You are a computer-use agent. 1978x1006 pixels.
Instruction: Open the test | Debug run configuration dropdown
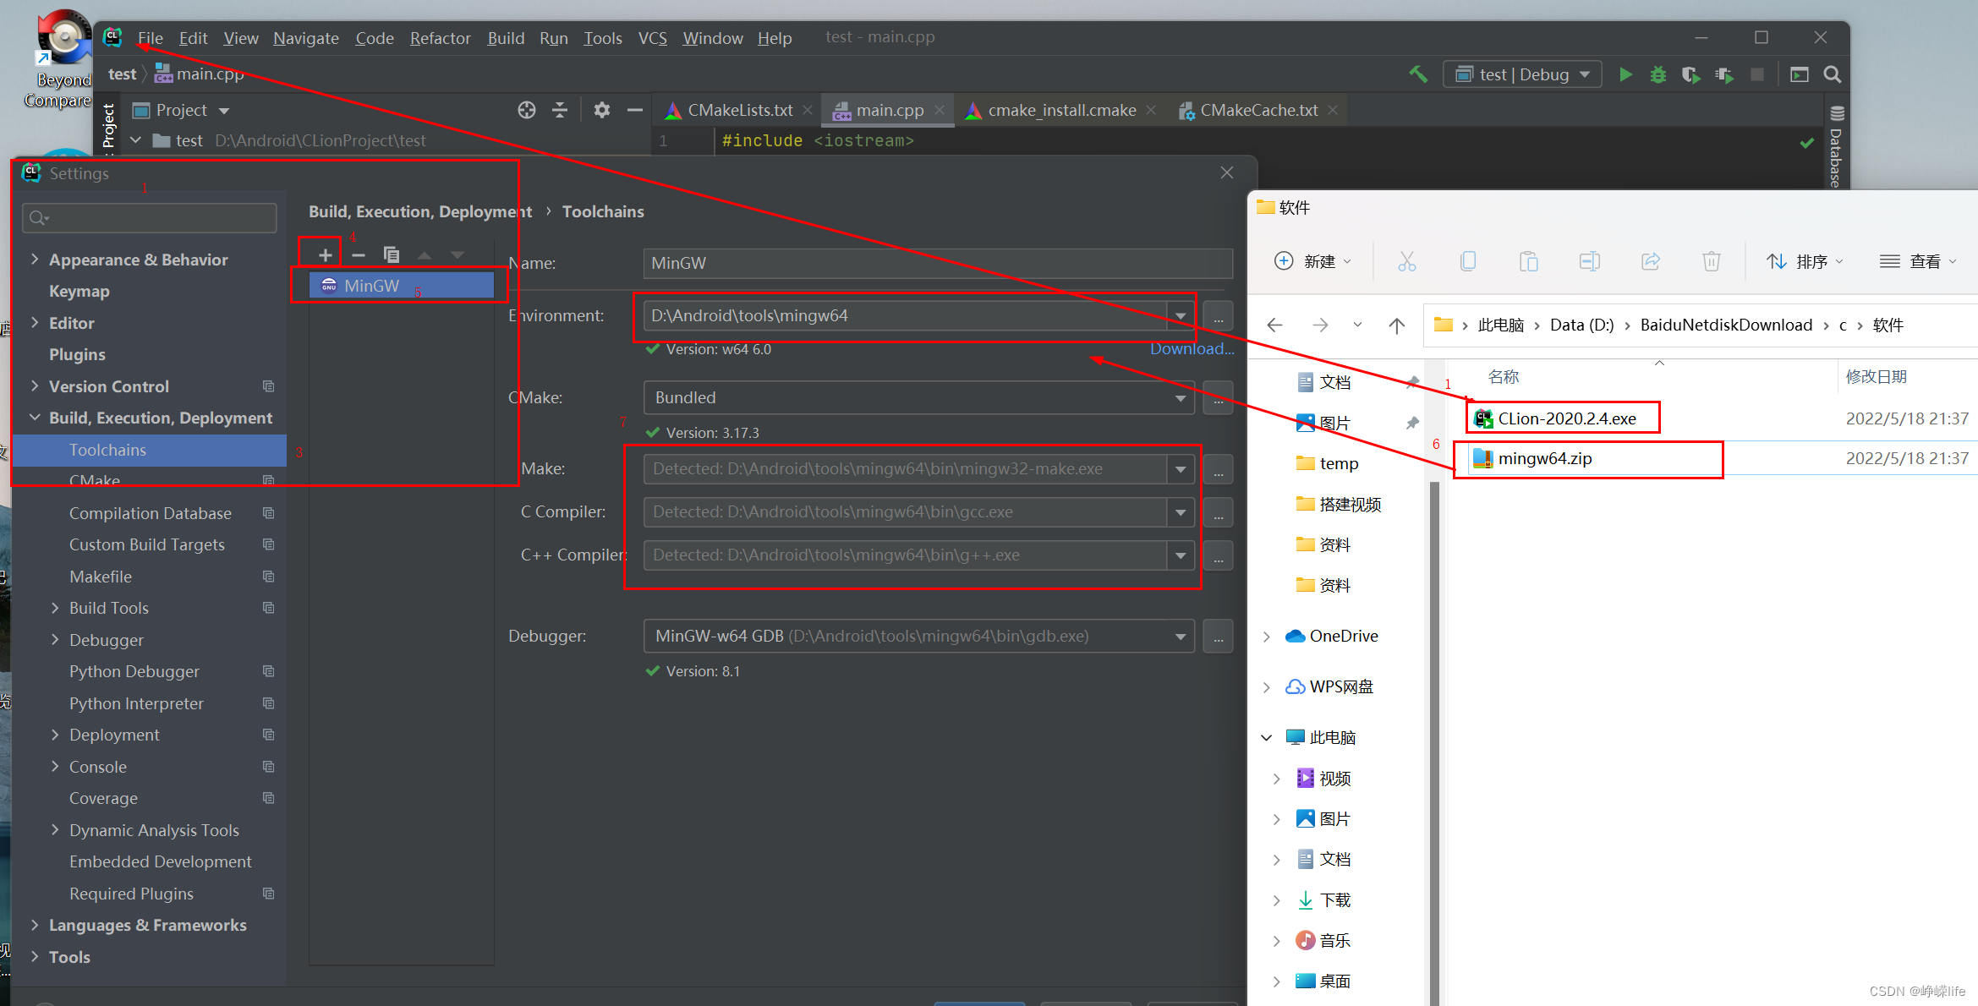pyautogui.click(x=1522, y=74)
